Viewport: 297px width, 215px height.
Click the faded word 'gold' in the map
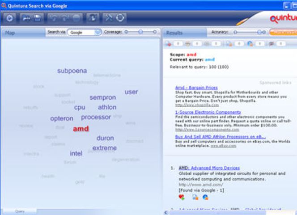pos(80,182)
